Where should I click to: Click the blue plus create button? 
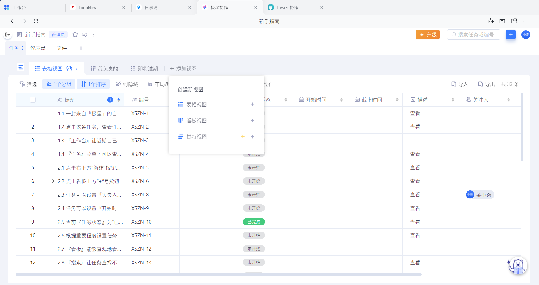pyautogui.click(x=511, y=35)
